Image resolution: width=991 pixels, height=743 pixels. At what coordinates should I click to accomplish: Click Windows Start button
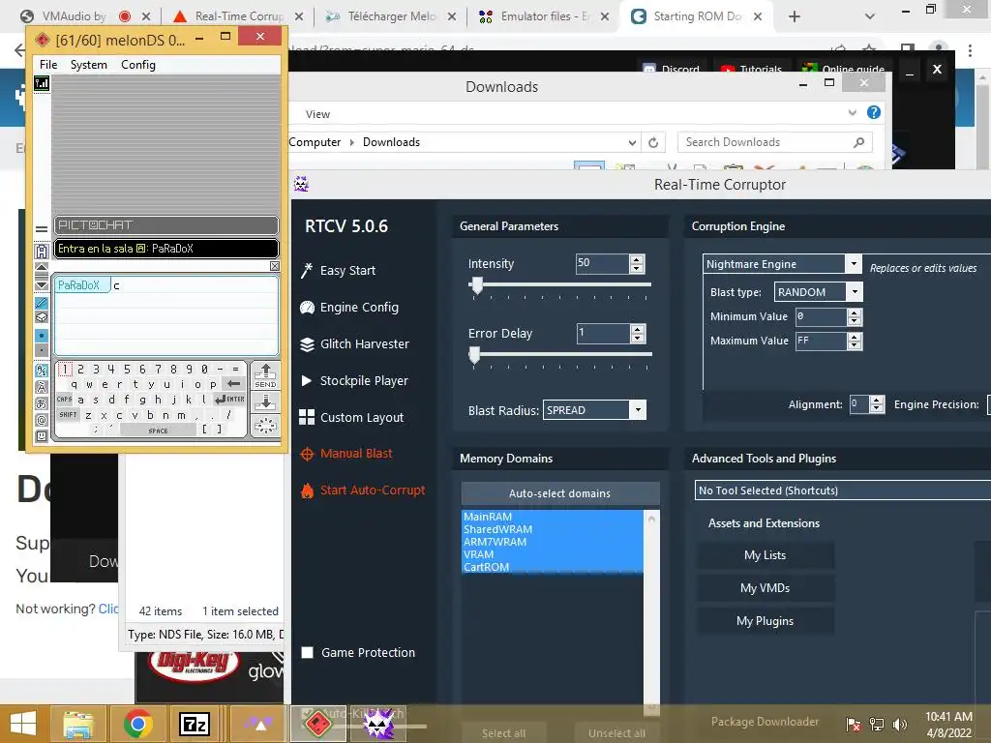[23, 724]
